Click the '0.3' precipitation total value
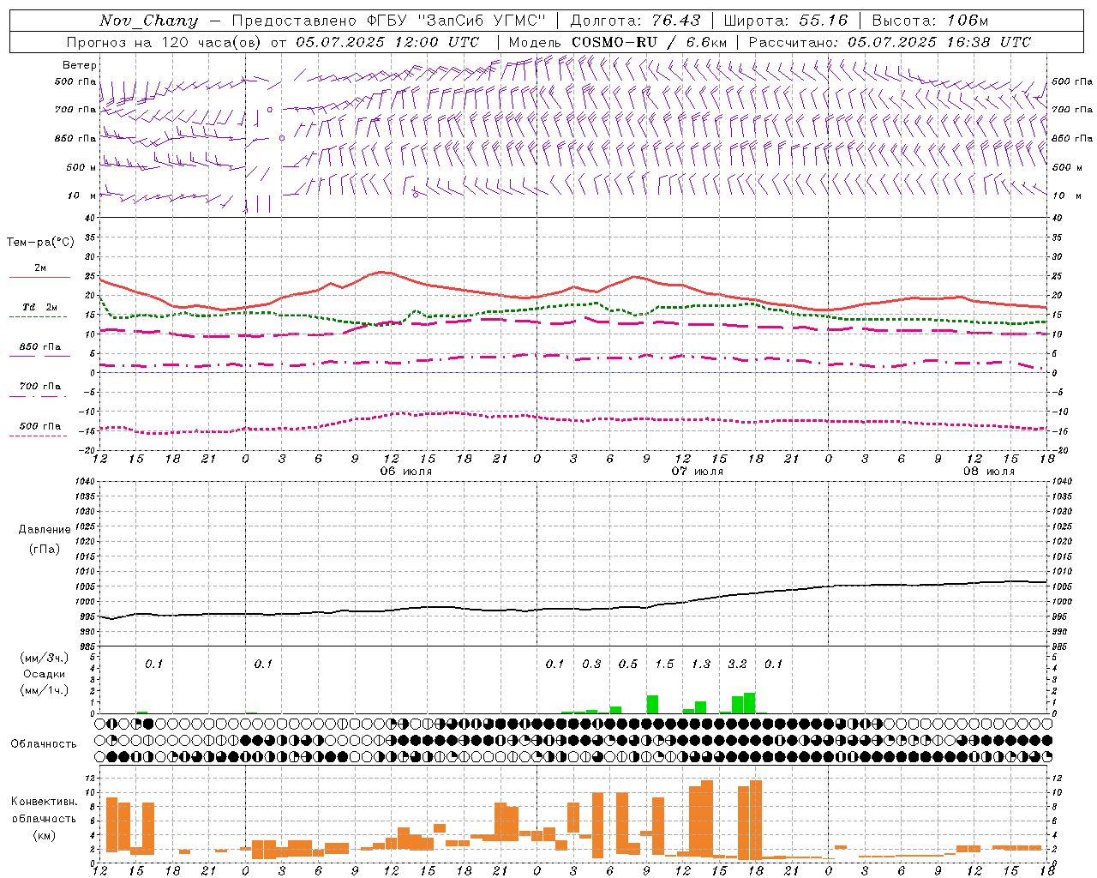This screenshot has width=1097, height=878. point(591,664)
